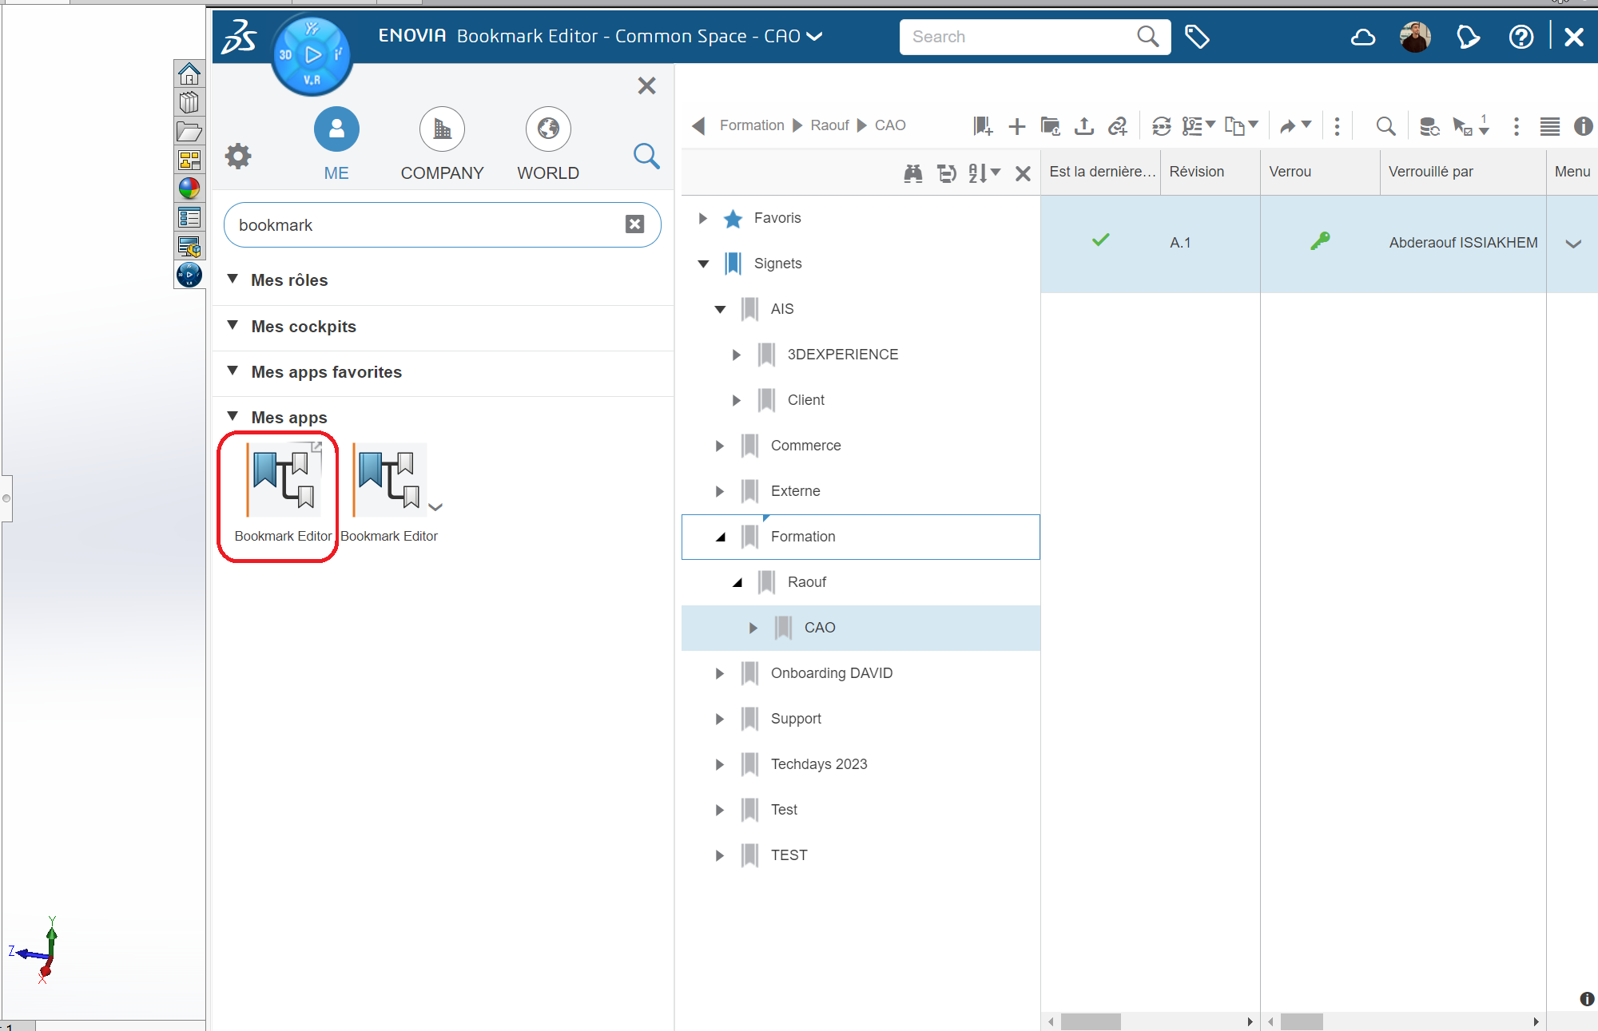
Task: Click the upload arrow icon
Action: pyautogui.click(x=1083, y=125)
